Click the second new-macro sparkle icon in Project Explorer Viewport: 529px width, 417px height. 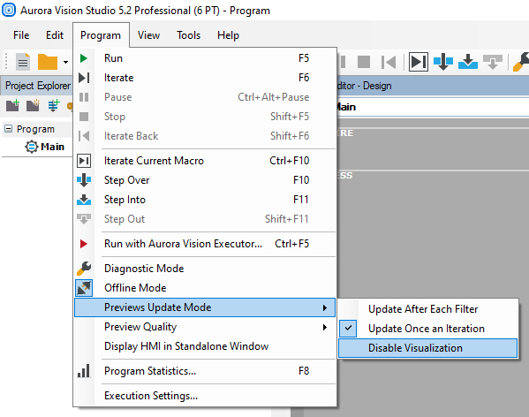33,106
